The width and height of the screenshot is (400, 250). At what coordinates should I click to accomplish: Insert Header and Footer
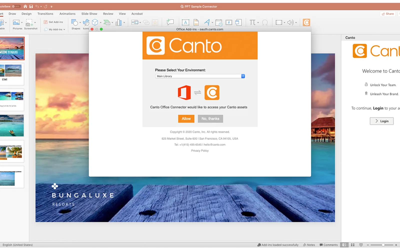pos(196,22)
